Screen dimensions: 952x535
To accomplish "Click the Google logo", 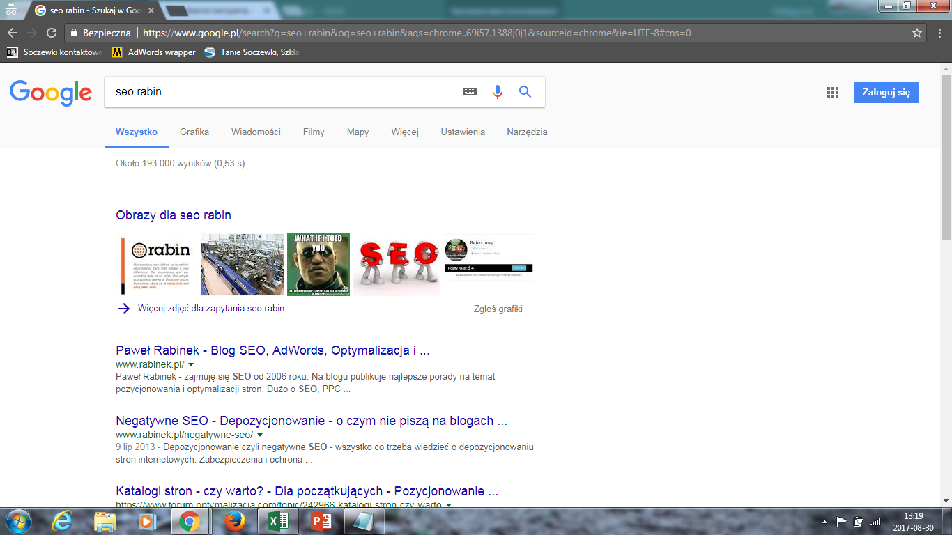I will (51, 93).
